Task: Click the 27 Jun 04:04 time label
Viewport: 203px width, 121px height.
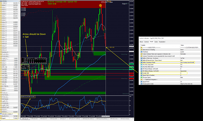Action: pos(31,116)
